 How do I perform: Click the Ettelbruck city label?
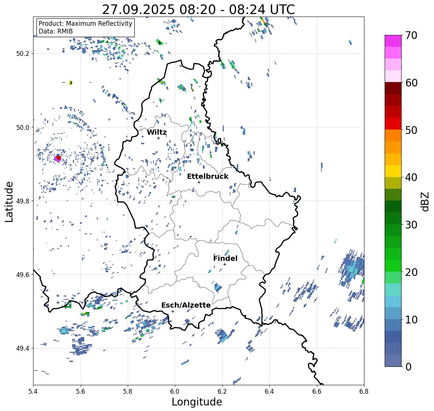coord(208,177)
